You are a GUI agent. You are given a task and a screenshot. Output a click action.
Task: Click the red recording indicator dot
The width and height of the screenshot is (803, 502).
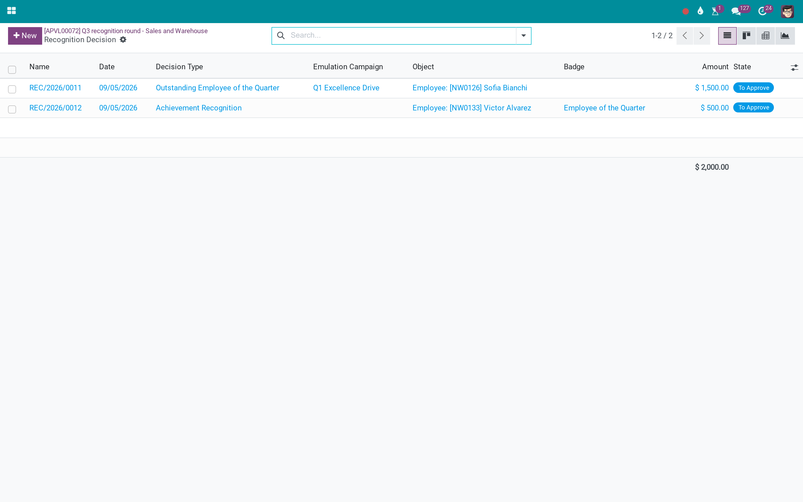pyautogui.click(x=686, y=12)
